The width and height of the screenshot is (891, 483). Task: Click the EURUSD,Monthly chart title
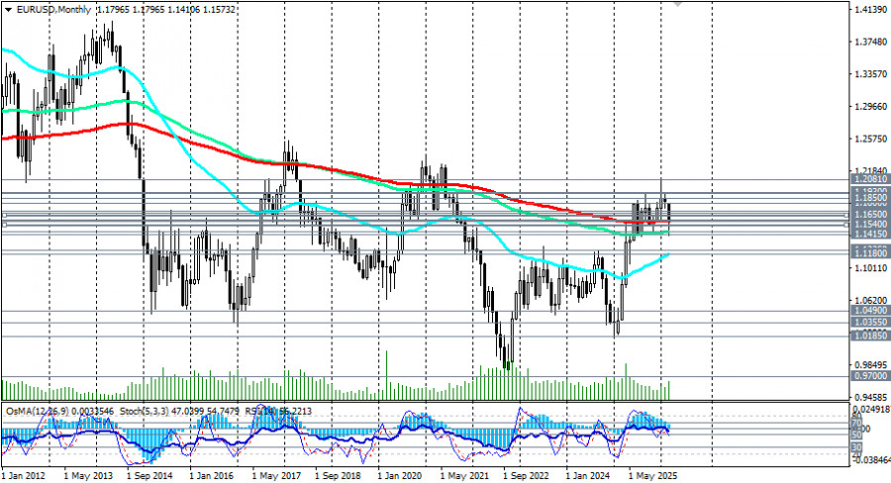(x=53, y=10)
